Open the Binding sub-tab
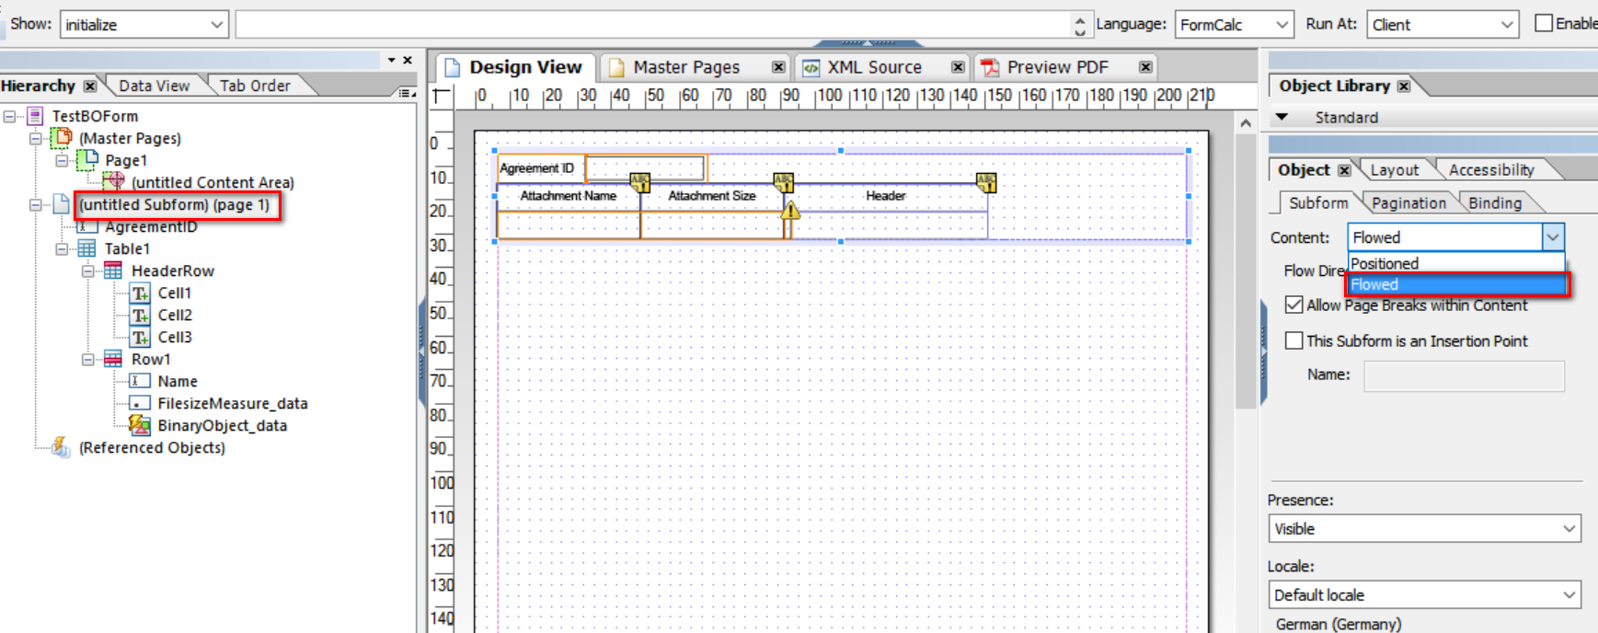 1495,203
